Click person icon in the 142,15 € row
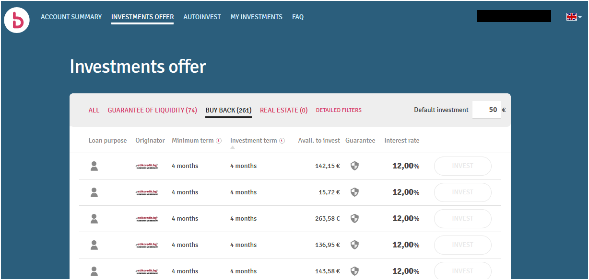Screen dimensions: 589x280 click(94, 166)
